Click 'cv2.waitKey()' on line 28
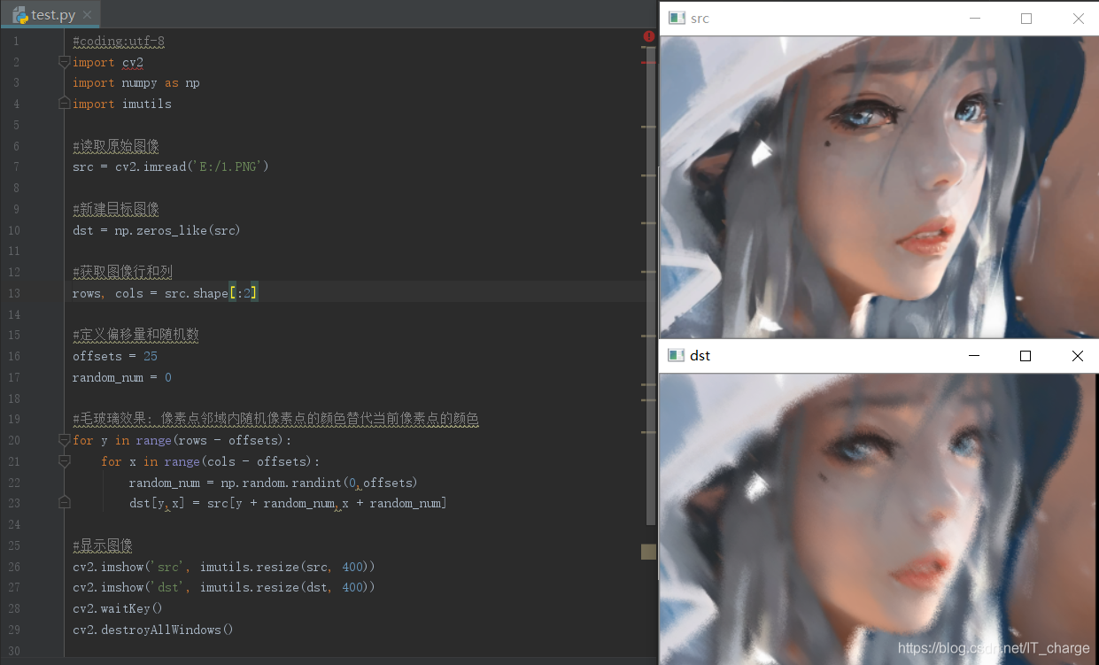This screenshot has height=665, width=1099. pos(119,608)
